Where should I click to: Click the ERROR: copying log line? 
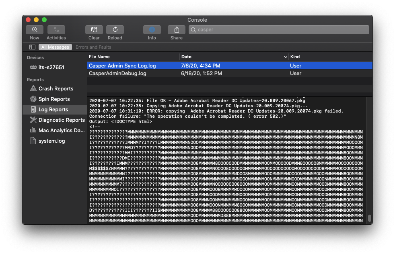tap(216, 111)
